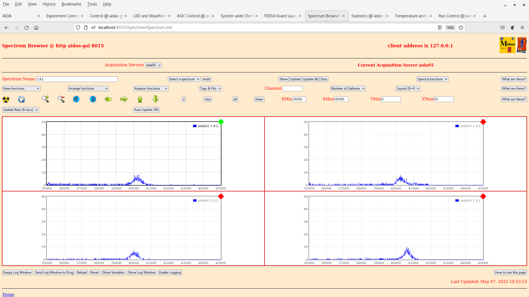Shift spectrum left with green left arrow
Image resolution: width=529 pixels, height=297 pixels.
(x=108, y=99)
